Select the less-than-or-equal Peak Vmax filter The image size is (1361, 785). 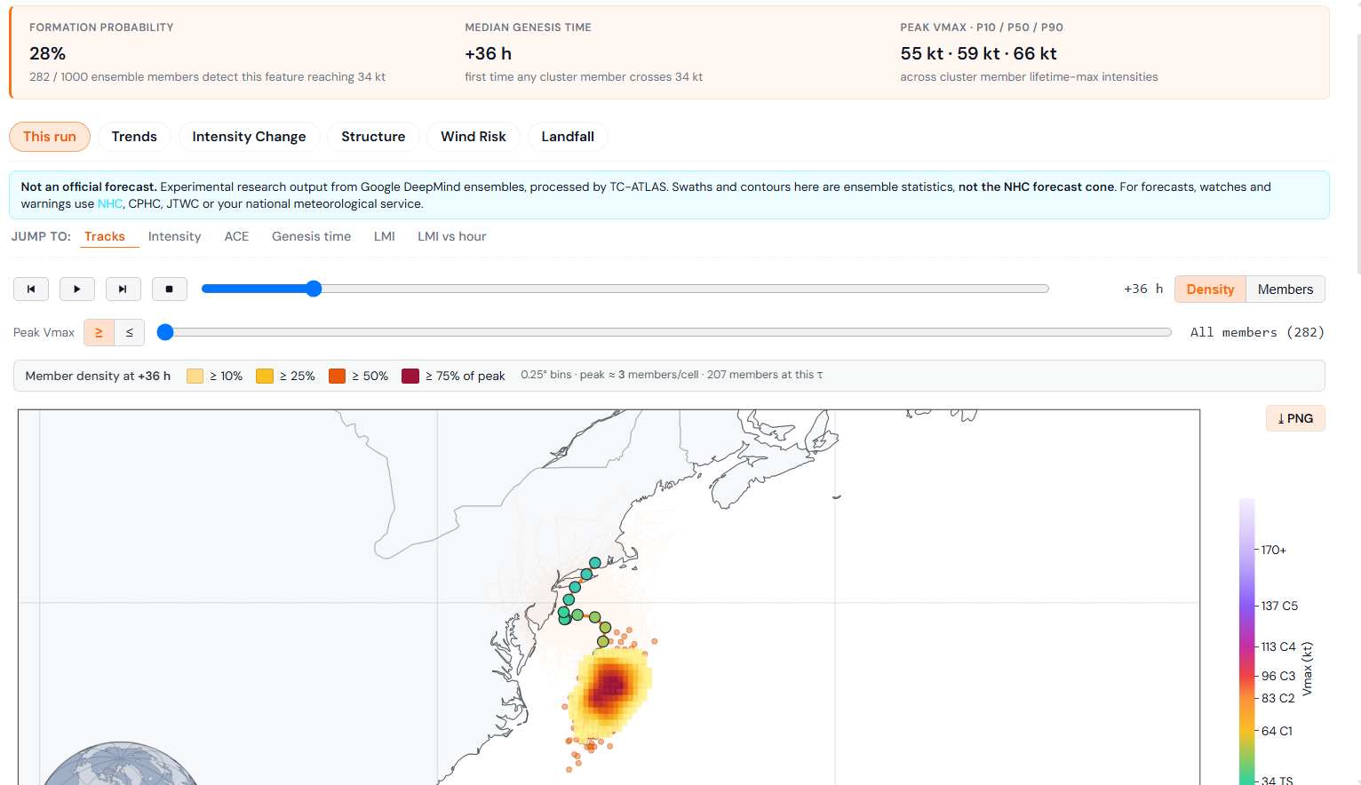click(x=130, y=332)
